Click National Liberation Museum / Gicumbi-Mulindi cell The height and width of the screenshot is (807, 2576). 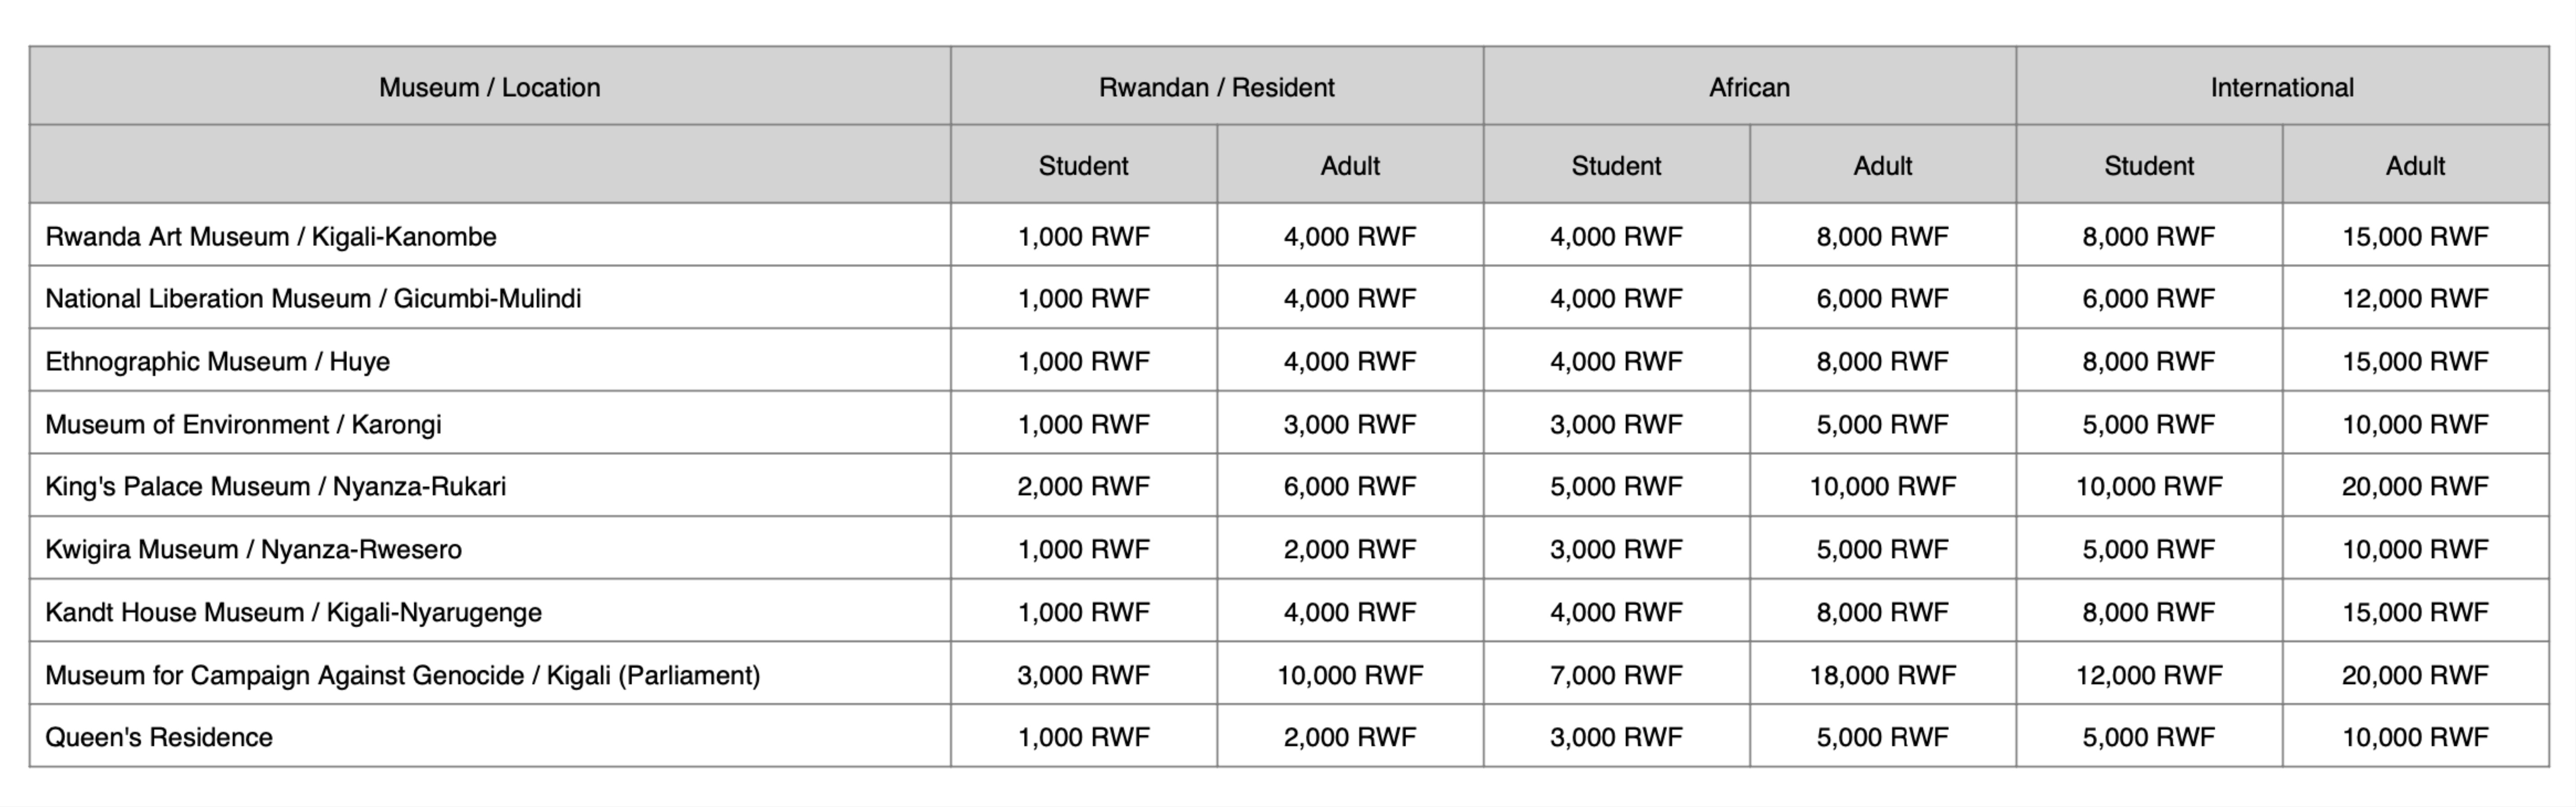[490, 298]
